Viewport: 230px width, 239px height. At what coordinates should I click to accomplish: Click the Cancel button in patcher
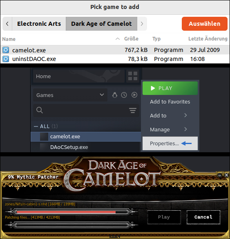[203, 217]
